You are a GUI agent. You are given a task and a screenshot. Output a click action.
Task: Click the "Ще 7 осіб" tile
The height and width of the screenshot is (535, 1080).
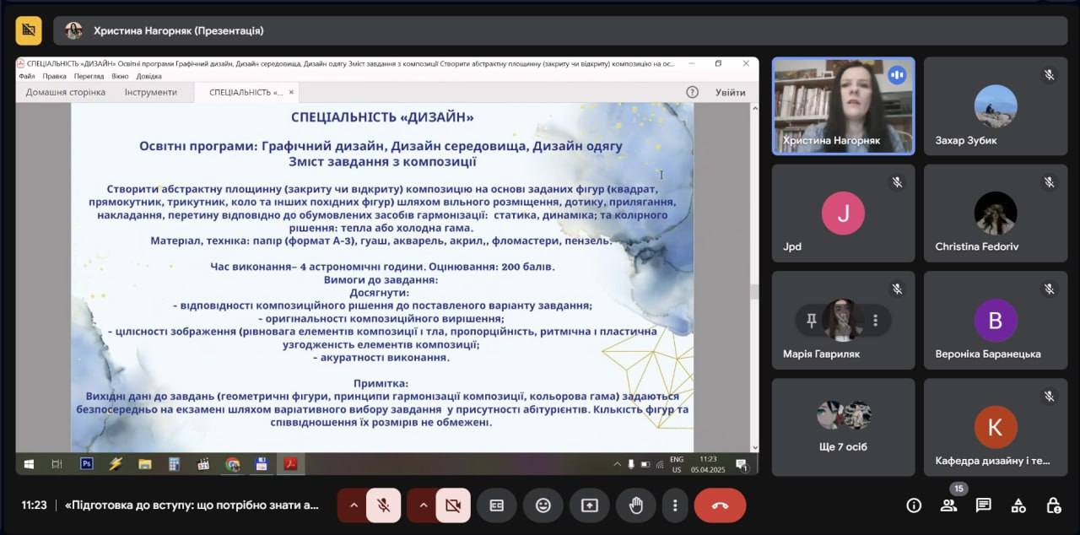coord(843,427)
